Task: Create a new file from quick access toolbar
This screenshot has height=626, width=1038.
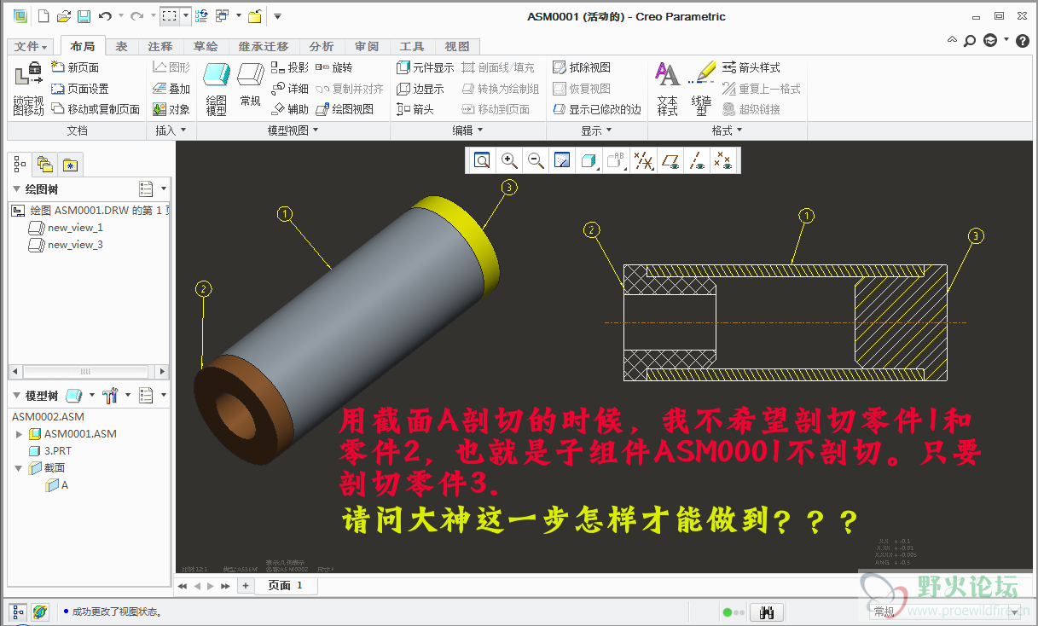Action: point(43,16)
